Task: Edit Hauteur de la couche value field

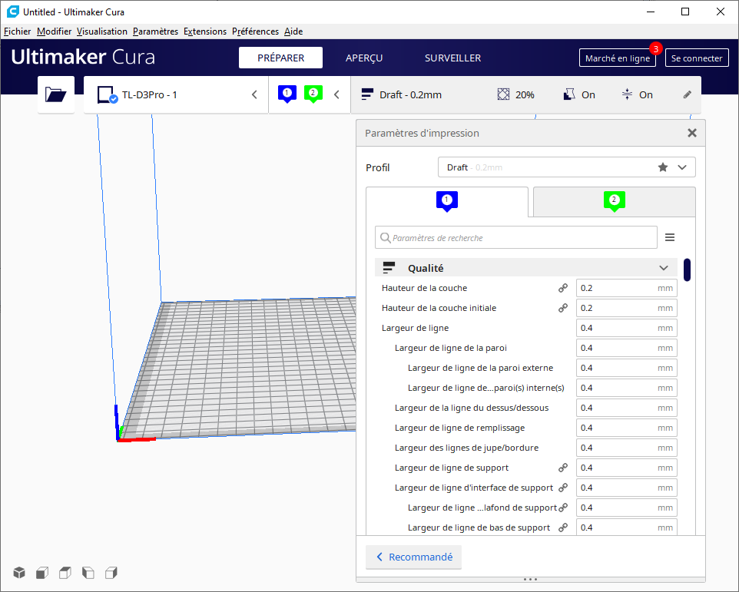Action: 626,288
